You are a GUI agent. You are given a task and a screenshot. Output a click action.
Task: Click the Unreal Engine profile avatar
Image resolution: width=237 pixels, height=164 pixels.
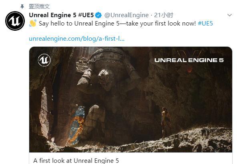tap(15, 21)
